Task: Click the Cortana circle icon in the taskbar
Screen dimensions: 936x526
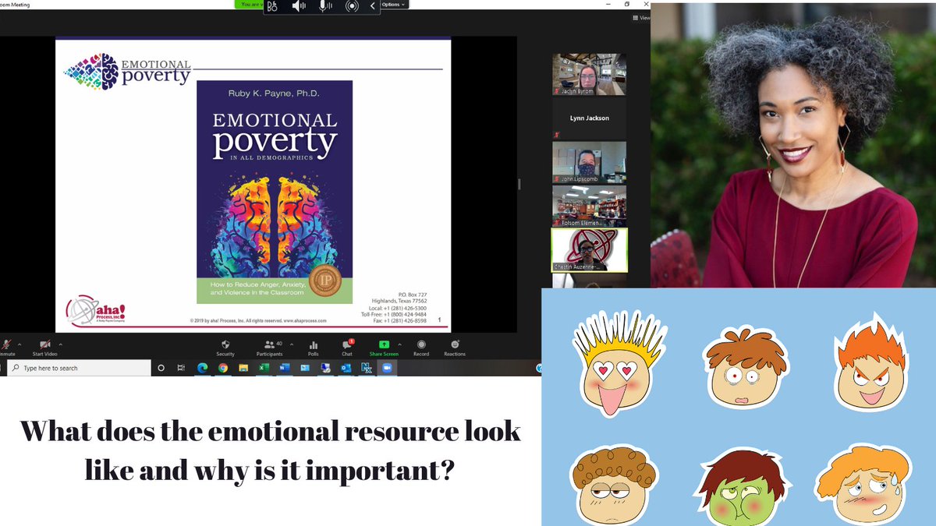Action: 162,368
